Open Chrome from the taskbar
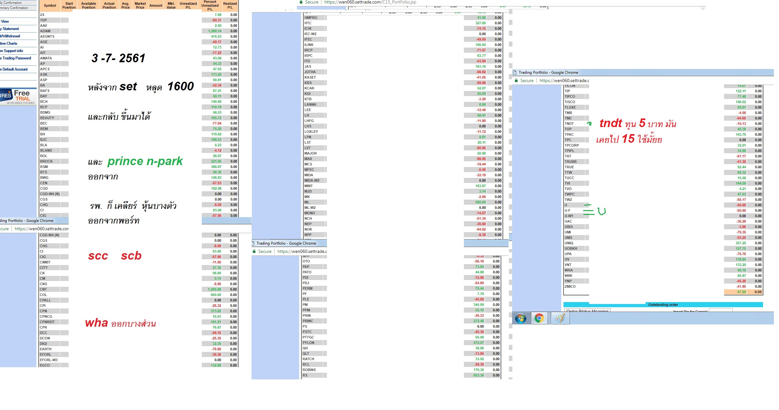Screen dimensions: 779x410 539,318
